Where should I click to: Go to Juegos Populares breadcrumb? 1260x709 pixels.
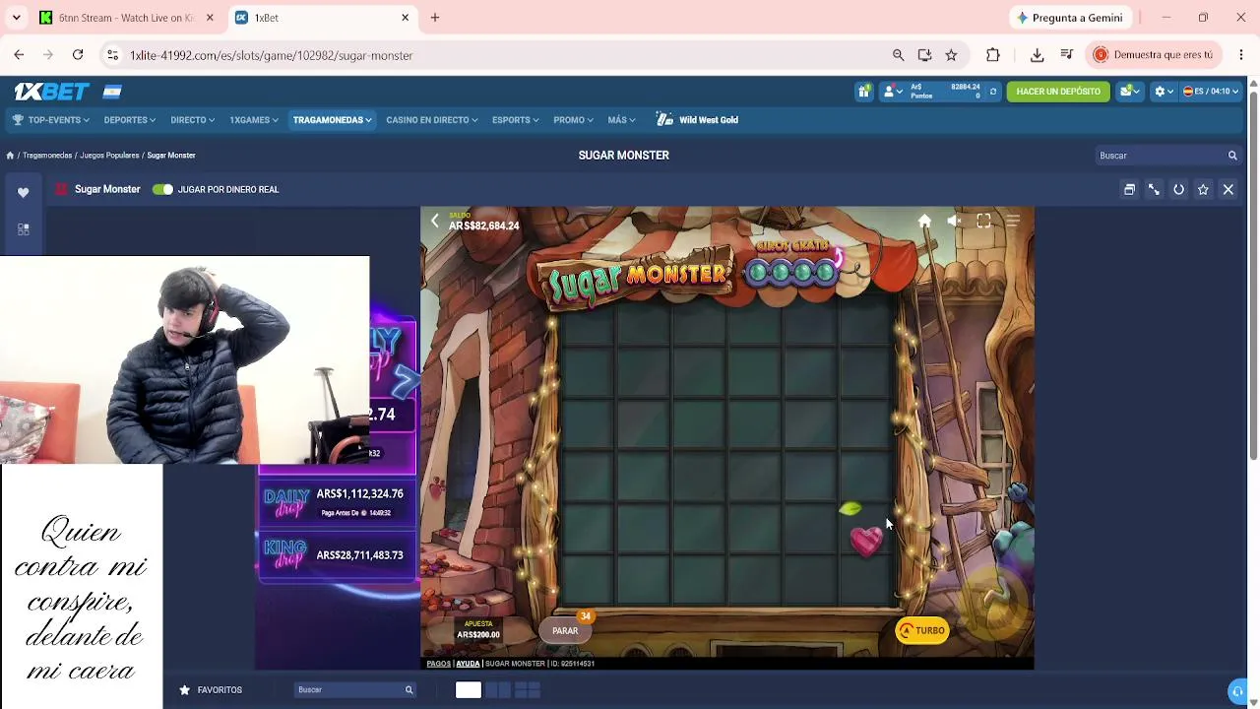[109, 156]
